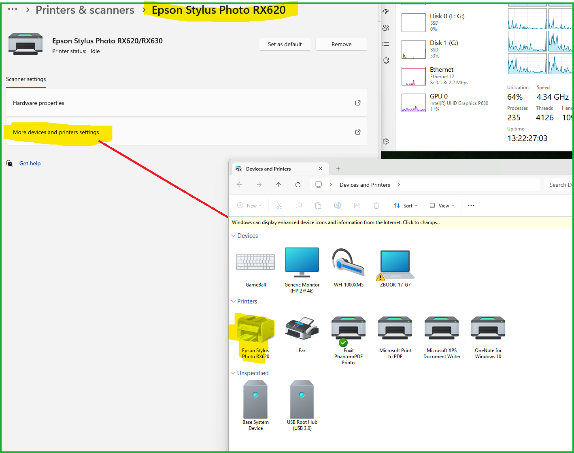Select GPU 0 in Task Manager
The height and width of the screenshot is (453, 574).
tap(449, 103)
